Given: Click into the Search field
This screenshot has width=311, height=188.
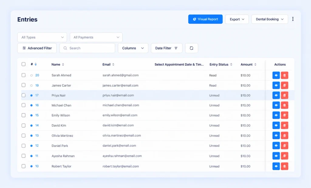Looking at the screenshot, I should pos(87,48).
